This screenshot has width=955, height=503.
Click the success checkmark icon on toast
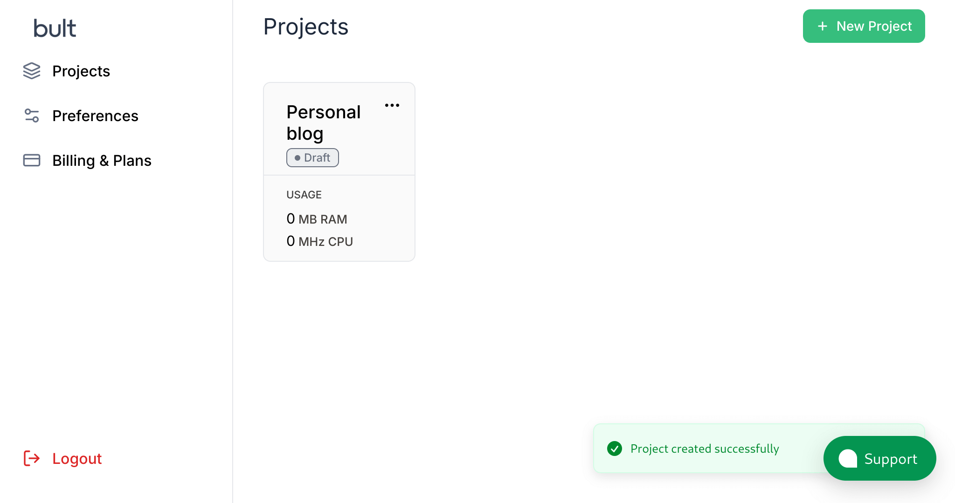pos(614,449)
